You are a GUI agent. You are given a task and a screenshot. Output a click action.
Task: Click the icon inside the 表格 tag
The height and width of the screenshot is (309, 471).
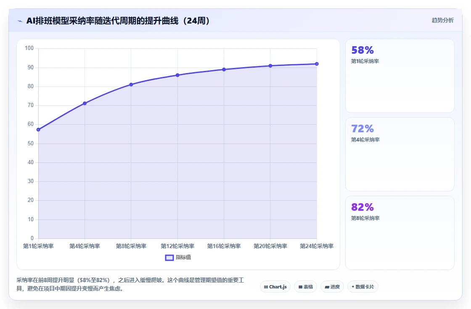point(300,287)
